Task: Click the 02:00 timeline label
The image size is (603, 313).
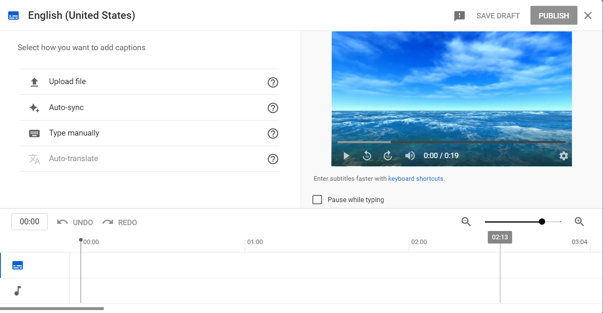Action: pos(419,242)
